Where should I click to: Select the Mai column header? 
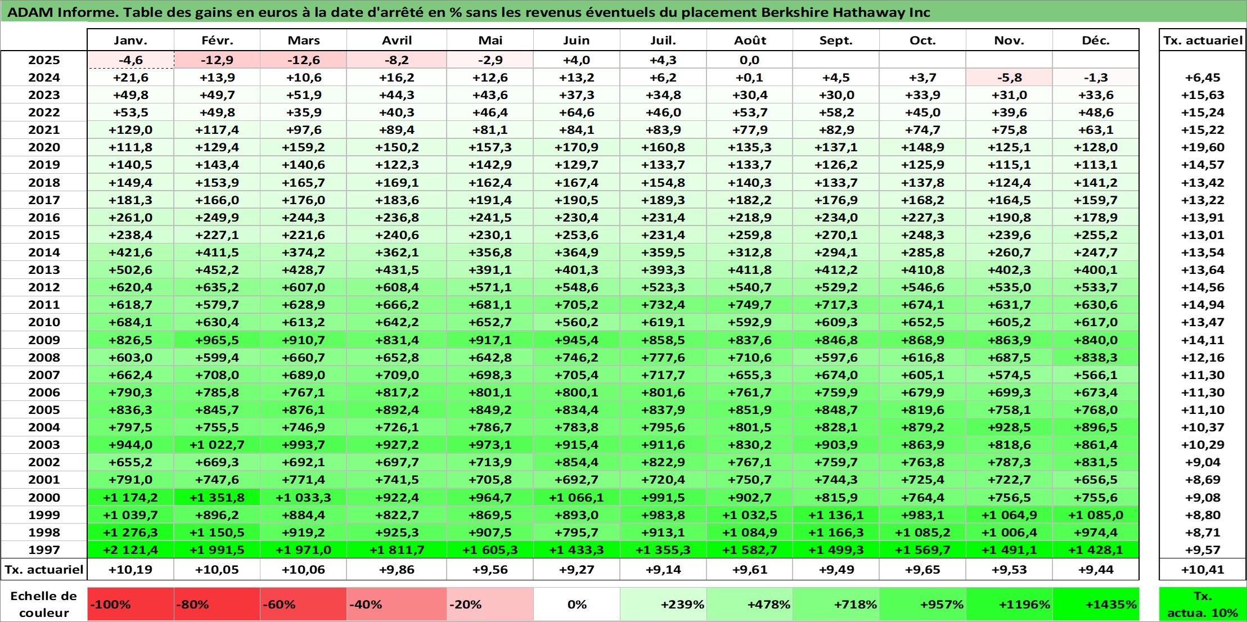490,40
